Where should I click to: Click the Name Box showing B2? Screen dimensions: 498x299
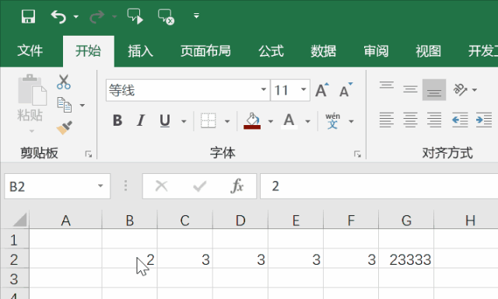coord(58,186)
